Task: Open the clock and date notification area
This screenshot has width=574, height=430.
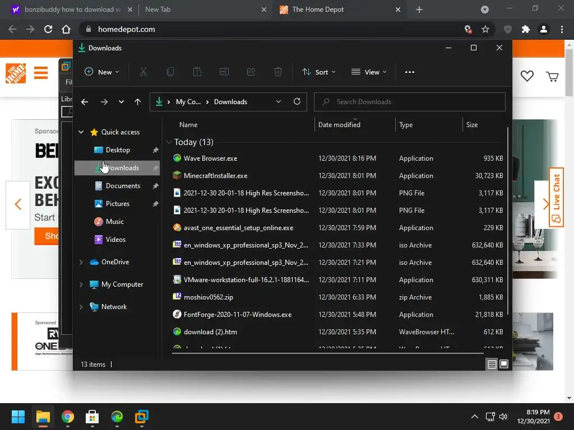Action: click(x=534, y=417)
